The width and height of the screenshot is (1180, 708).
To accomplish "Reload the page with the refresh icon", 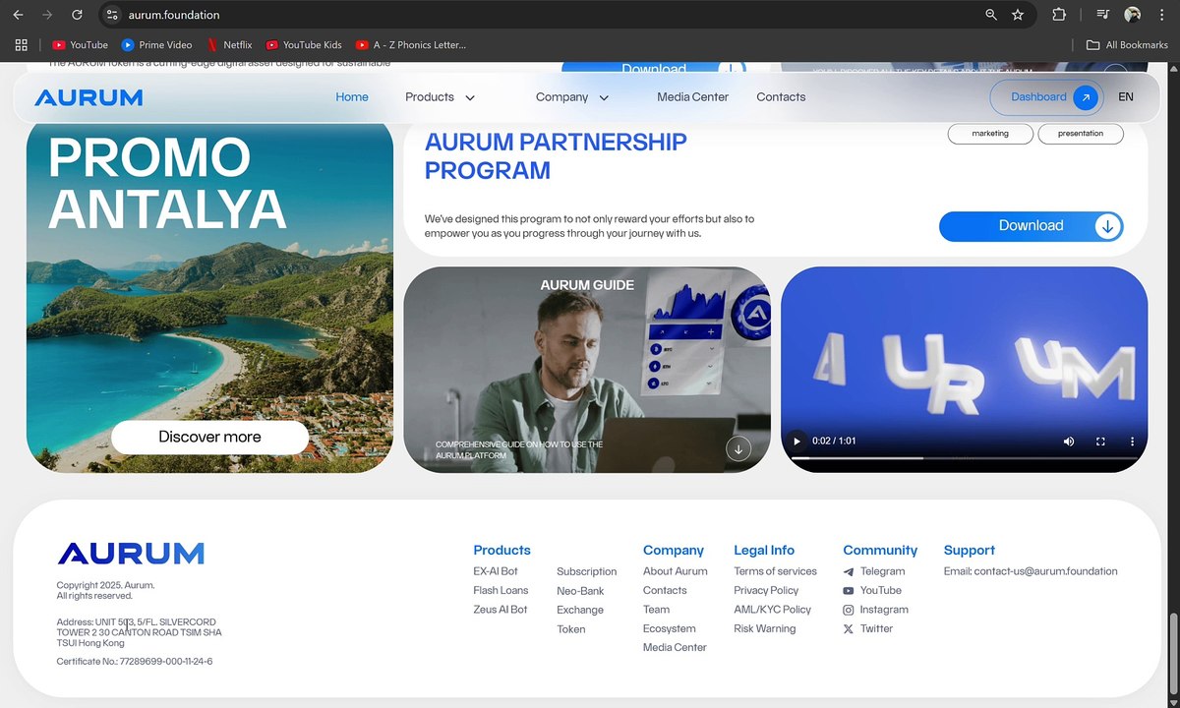I will (x=77, y=15).
